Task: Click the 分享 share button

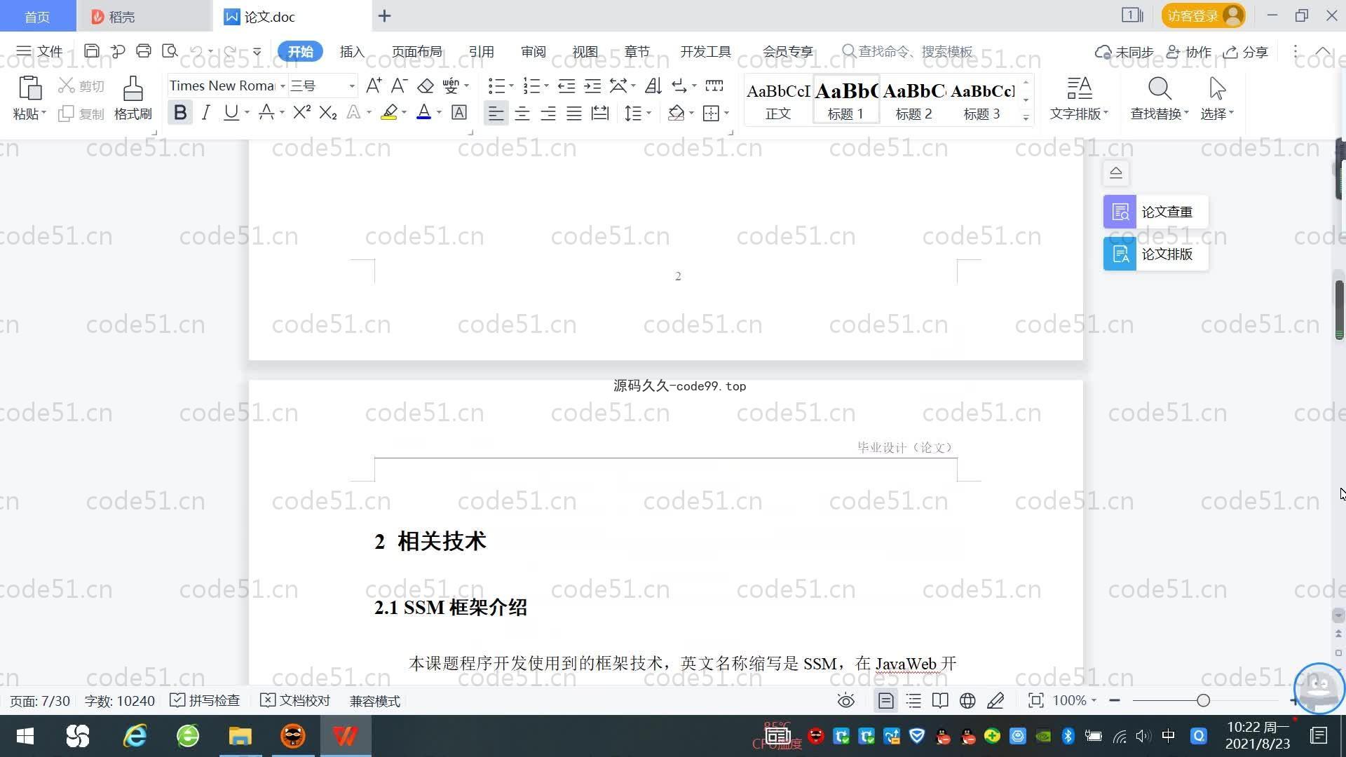Action: pyautogui.click(x=1246, y=52)
